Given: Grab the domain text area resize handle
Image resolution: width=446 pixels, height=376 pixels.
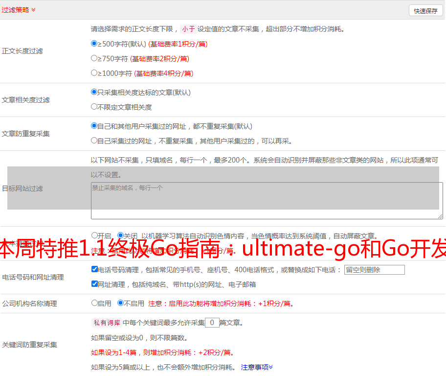Looking at the screenshot, I should tap(440, 216).
